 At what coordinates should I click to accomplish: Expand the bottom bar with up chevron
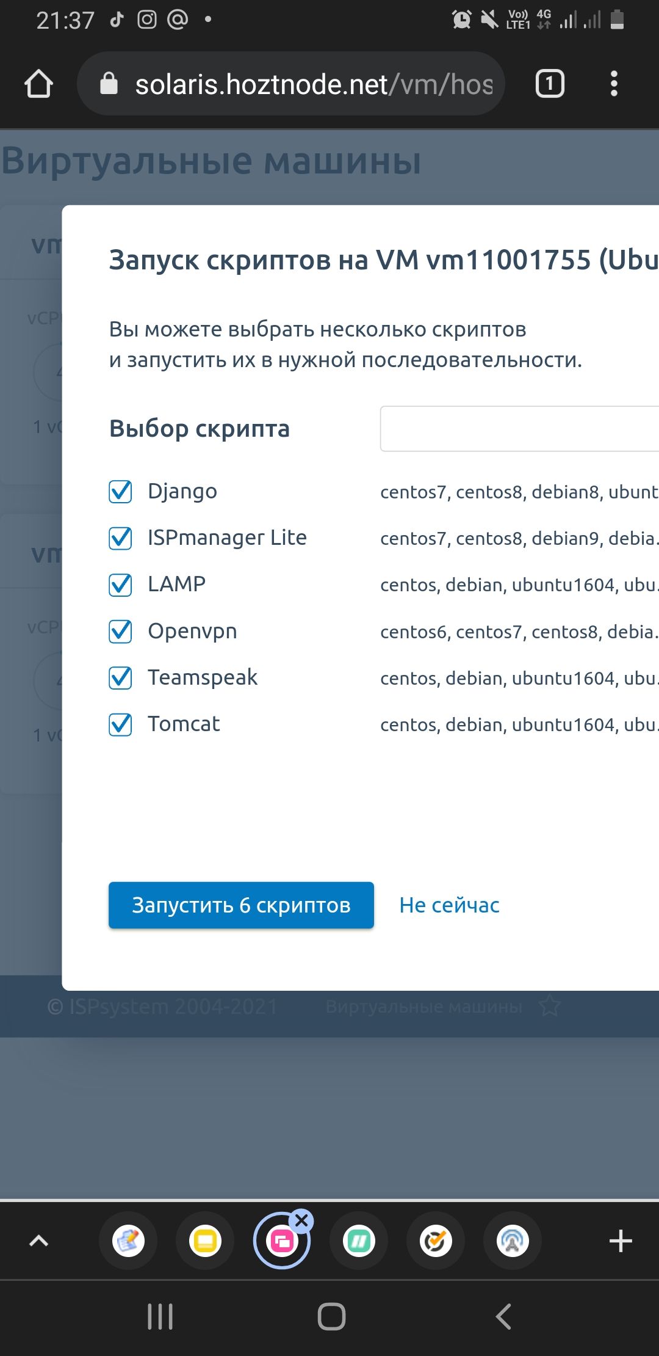(x=38, y=1241)
